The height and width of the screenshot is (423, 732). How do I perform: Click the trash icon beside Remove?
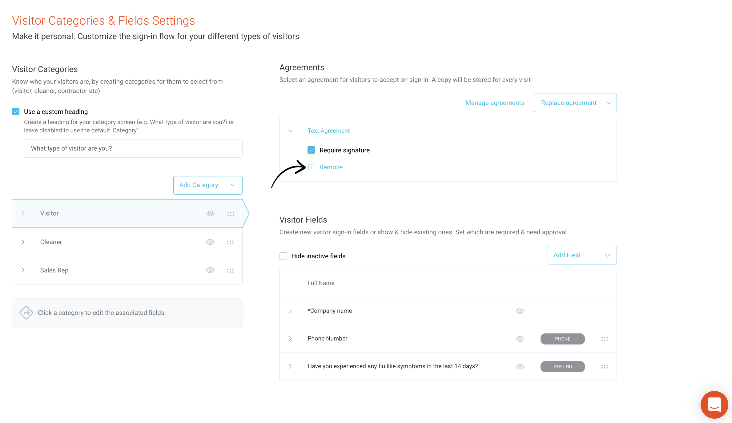(x=311, y=167)
